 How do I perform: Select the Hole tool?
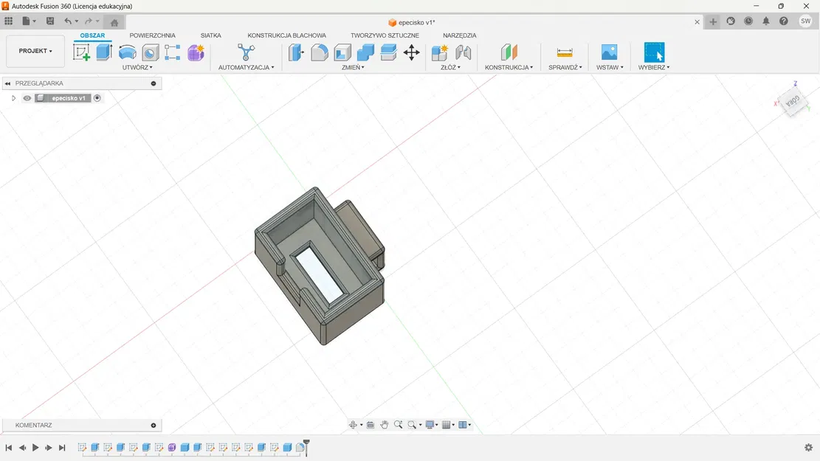click(x=150, y=53)
